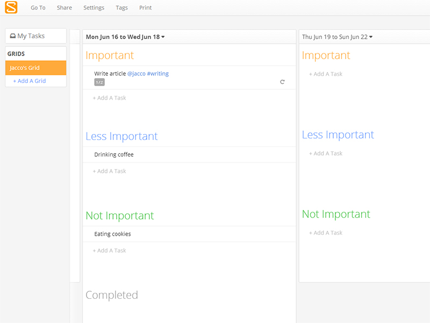
Task: Add a task under Important for Mon Jun 16
Action: 110,98
